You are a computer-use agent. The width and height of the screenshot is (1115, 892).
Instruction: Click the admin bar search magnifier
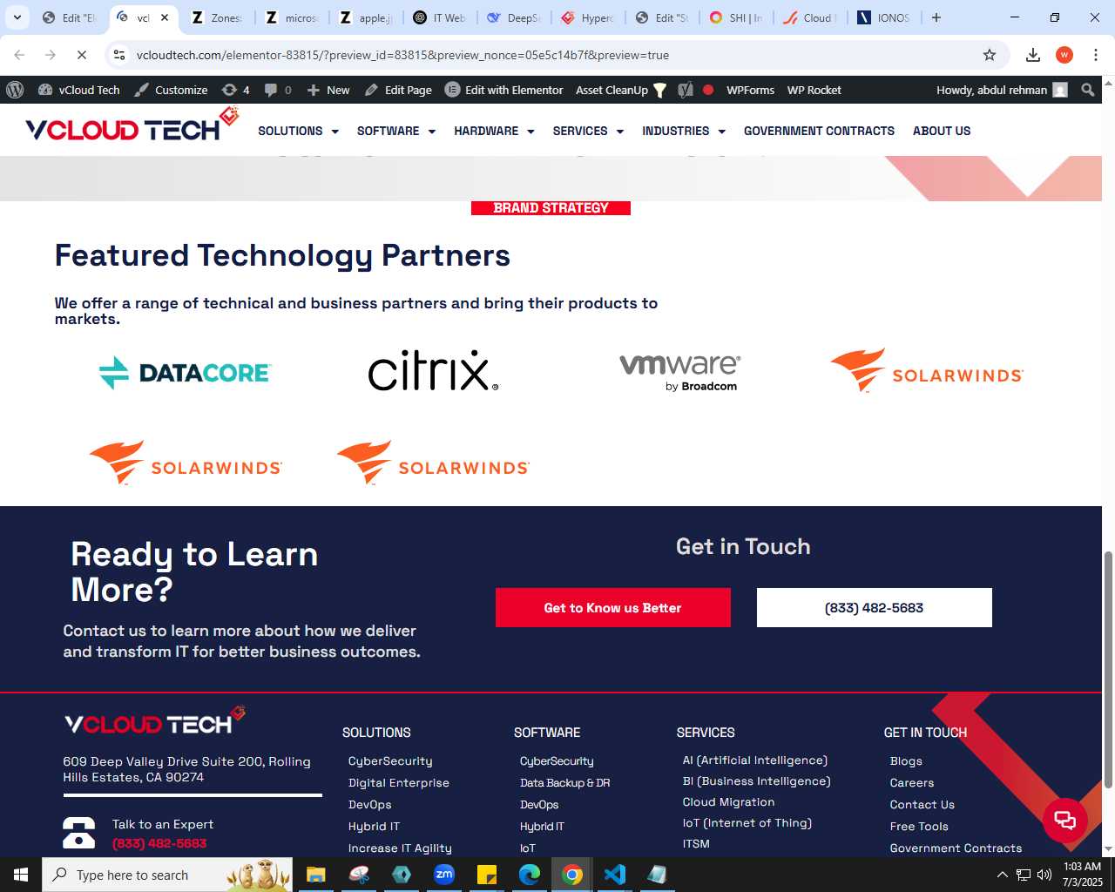click(1087, 90)
